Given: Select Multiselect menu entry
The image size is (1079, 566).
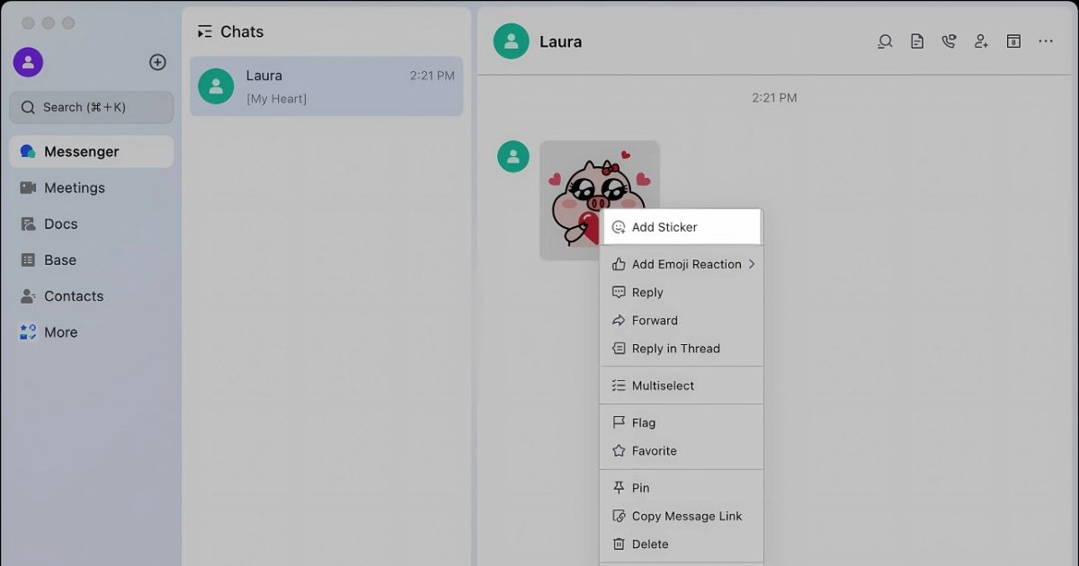Looking at the screenshot, I should (682, 385).
